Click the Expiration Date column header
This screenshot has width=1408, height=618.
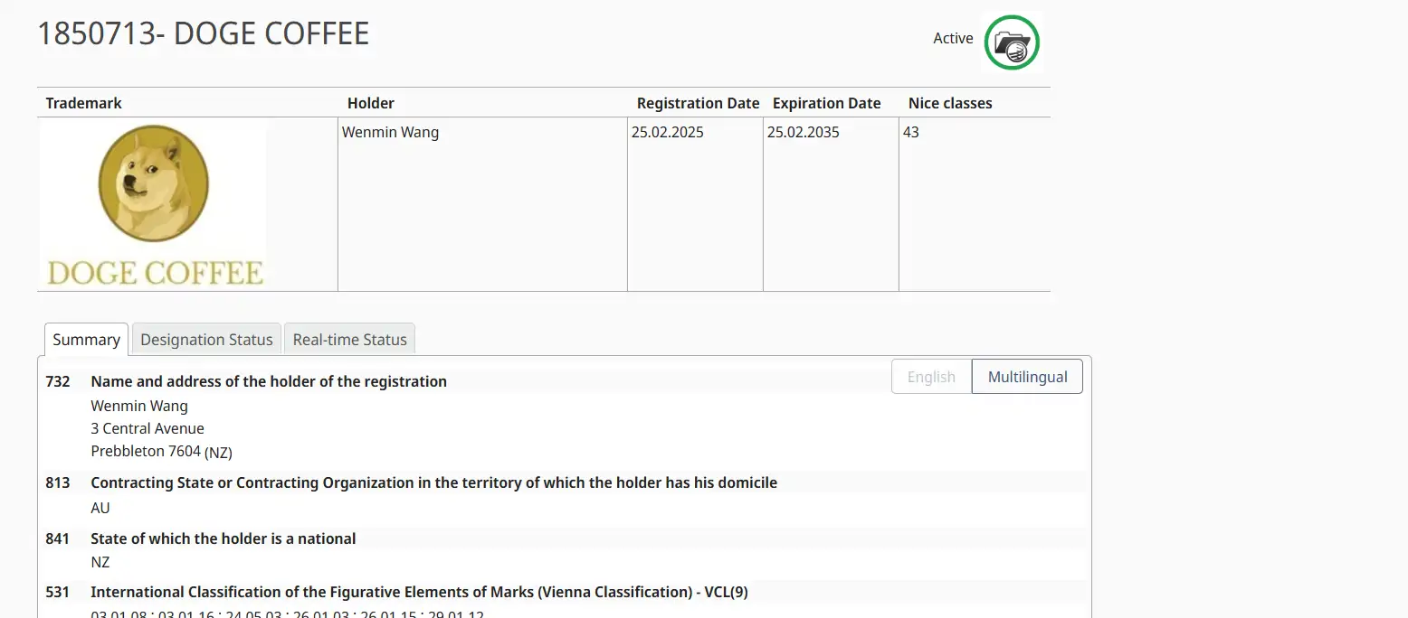pyautogui.click(x=826, y=103)
